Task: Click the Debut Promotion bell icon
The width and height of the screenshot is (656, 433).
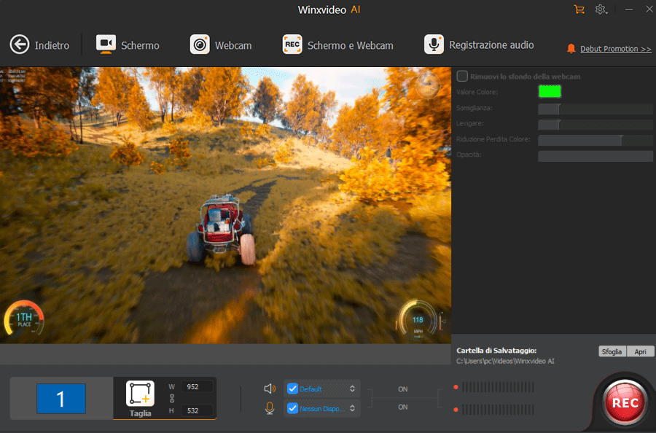Action: tap(571, 49)
